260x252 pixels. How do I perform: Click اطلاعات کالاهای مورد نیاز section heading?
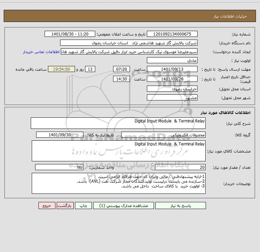[x=226, y=113]
